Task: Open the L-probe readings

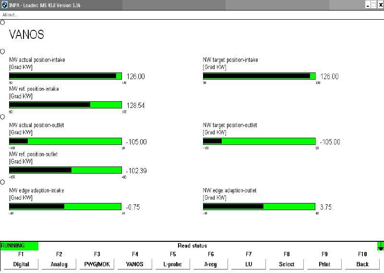Action: 173,264
